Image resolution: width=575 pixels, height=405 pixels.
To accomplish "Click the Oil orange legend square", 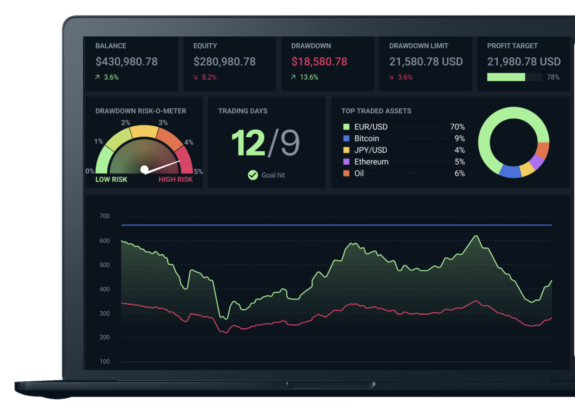I will (346, 173).
